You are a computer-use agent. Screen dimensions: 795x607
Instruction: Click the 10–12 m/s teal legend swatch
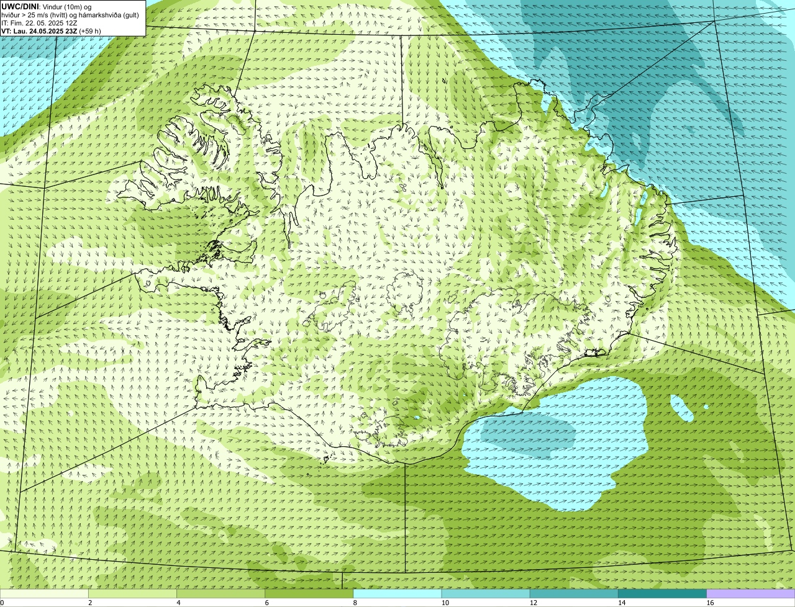[486, 593]
